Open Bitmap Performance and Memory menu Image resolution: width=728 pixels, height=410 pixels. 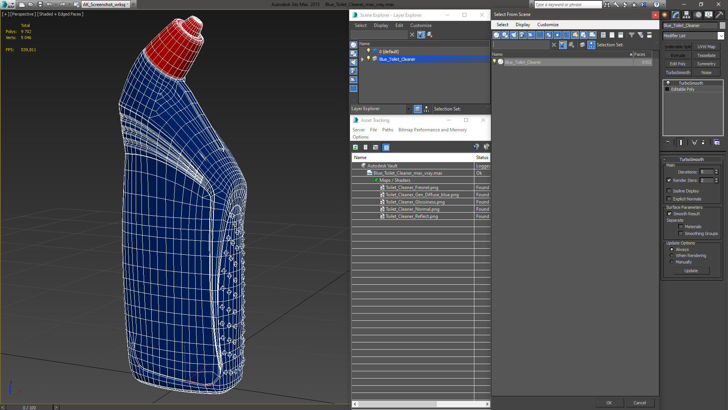[x=432, y=130]
